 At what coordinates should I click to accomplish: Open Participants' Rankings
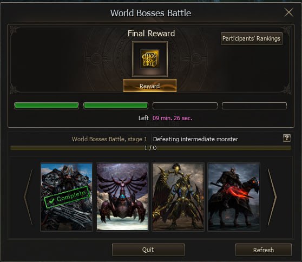click(252, 38)
